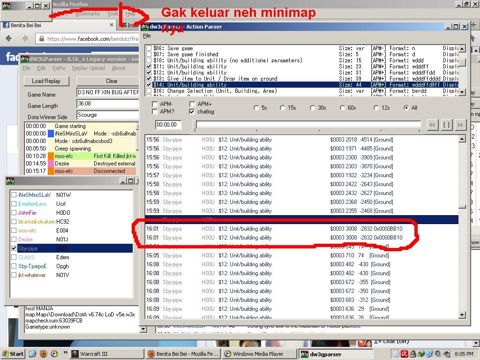480x360 pixels.
Task: Select the 60s interval radio button
Action: pos(343,108)
